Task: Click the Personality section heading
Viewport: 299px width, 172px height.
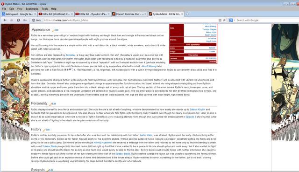Action: pyautogui.click(x=39, y=103)
